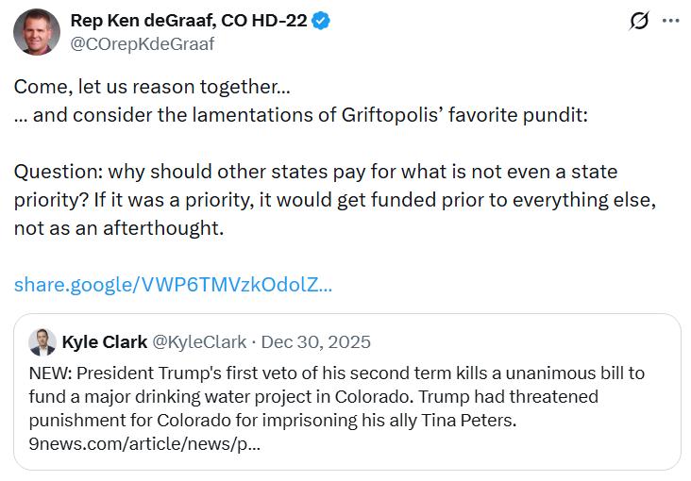The image size is (691, 481).
Task: Click the @KyleClark handle
Action: point(199,341)
